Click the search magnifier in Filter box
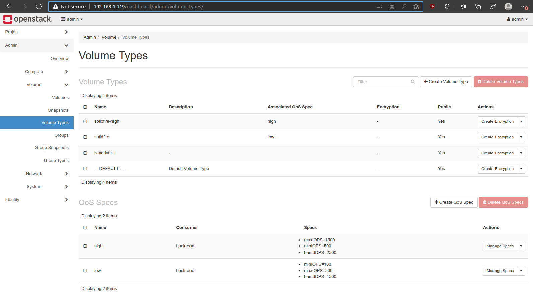The height and width of the screenshot is (299, 533). click(x=413, y=82)
